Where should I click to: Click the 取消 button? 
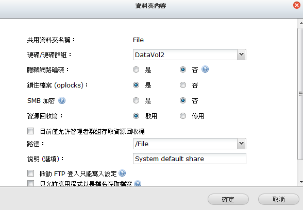(279, 199)
